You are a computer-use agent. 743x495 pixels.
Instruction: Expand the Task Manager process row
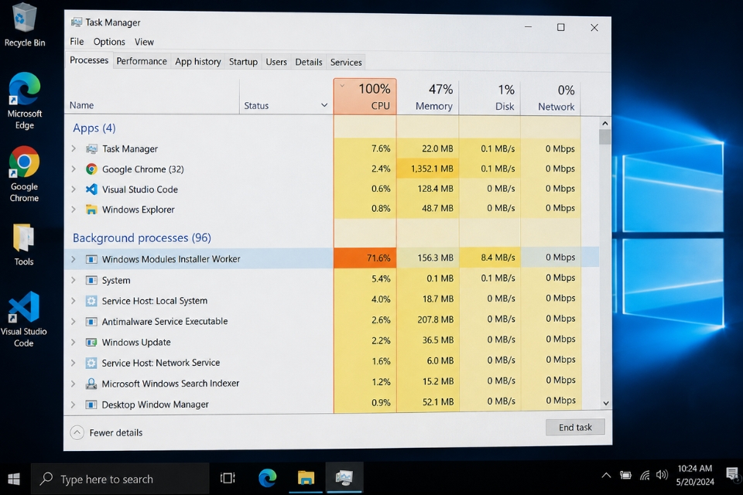(x=74, y=148)
